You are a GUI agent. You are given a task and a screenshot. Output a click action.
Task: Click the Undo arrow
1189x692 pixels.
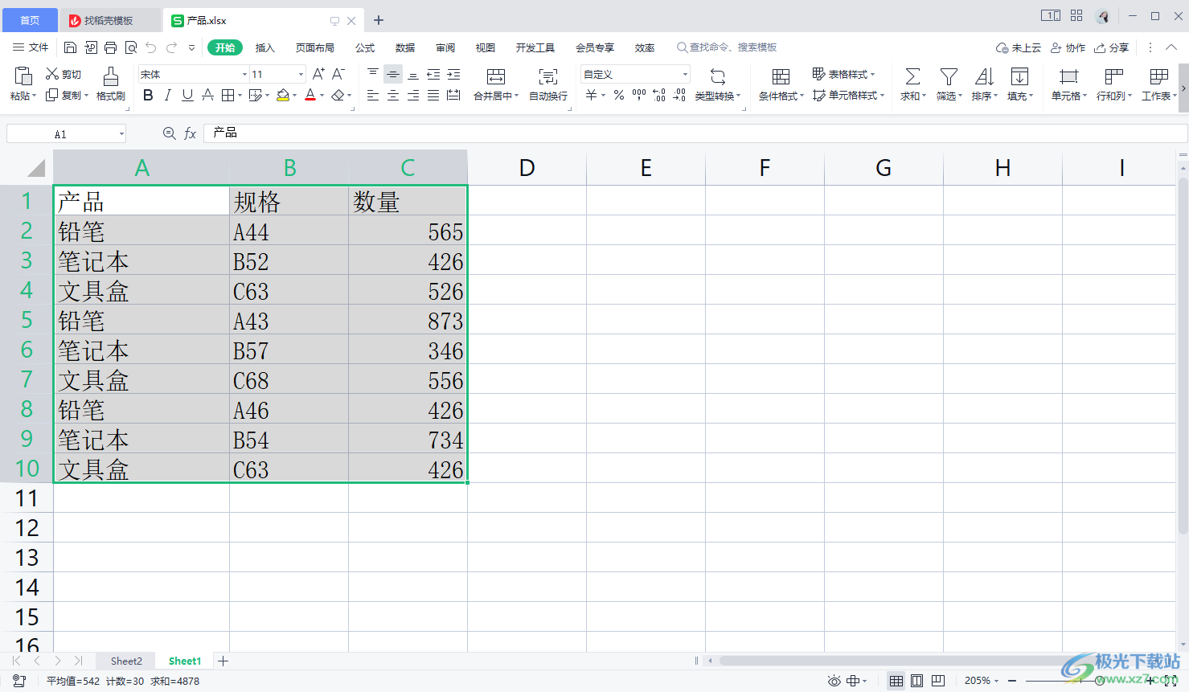[x=151, y=47]
